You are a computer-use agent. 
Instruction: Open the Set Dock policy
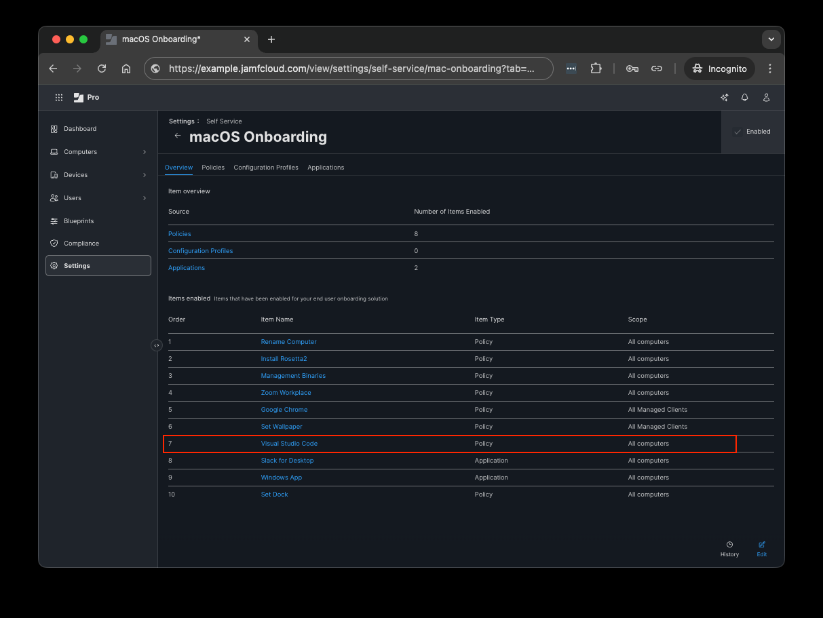[x=275, y=495]
